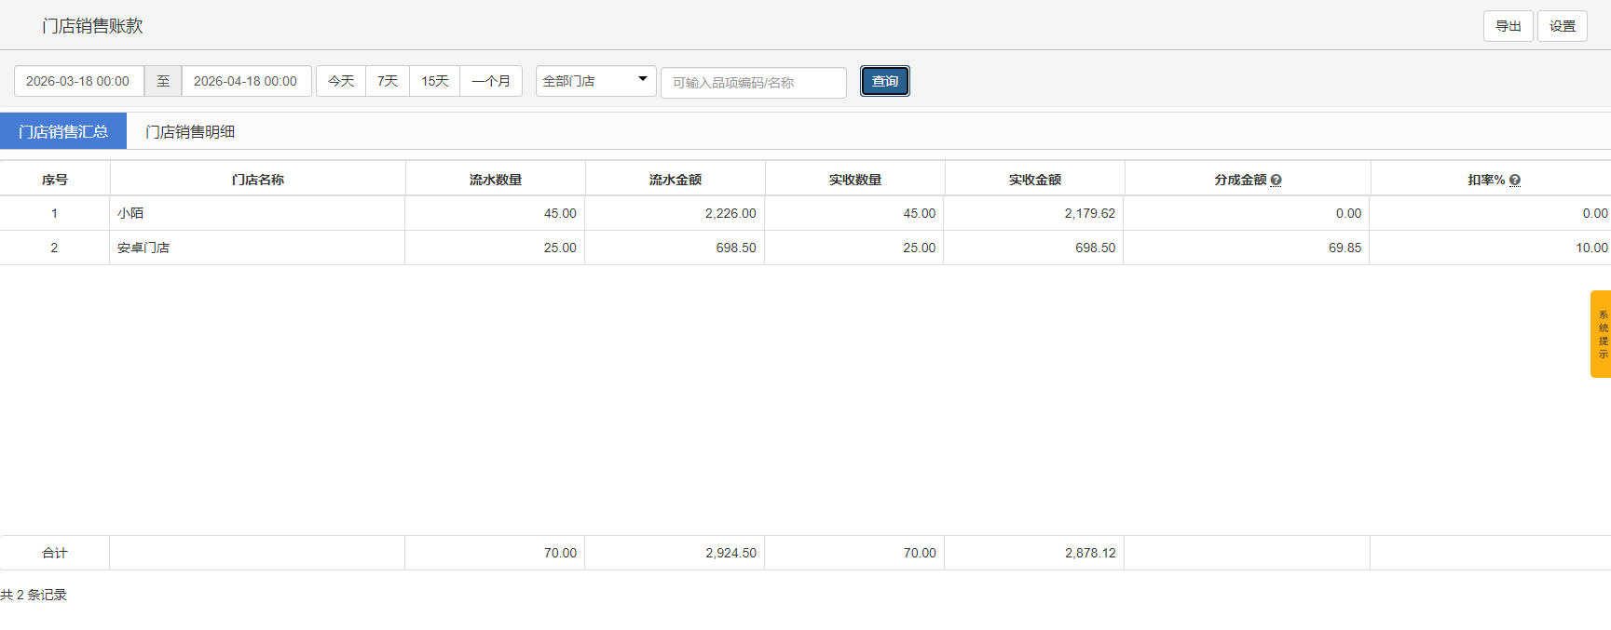Click the help icon beside 分成金额

click(x=1276, y=181)
